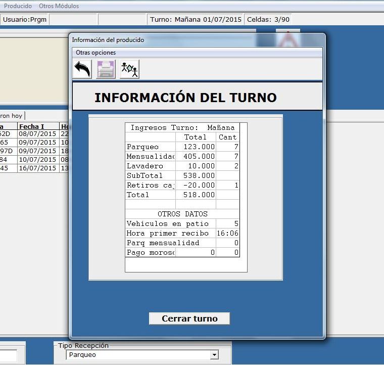384x365 pixels.
Task: Click the printer icon to print report
Action: (x=106, y=69)
